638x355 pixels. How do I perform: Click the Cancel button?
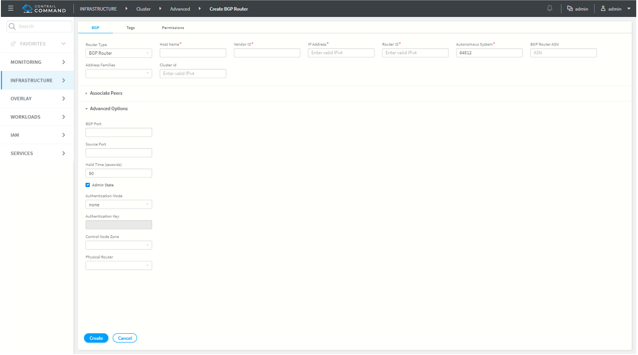125,338
